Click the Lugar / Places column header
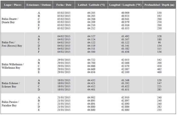The image size is (177, 115). tap(12, 5)
